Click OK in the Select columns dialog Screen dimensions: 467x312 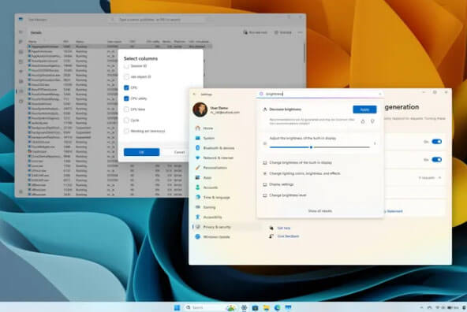pyautogui.click(x=141, y=152)
